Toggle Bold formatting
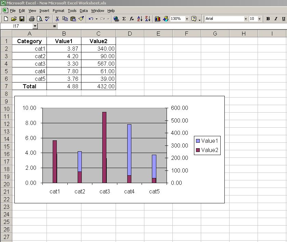Screen dimensions: 287x242 pos(268,19)
